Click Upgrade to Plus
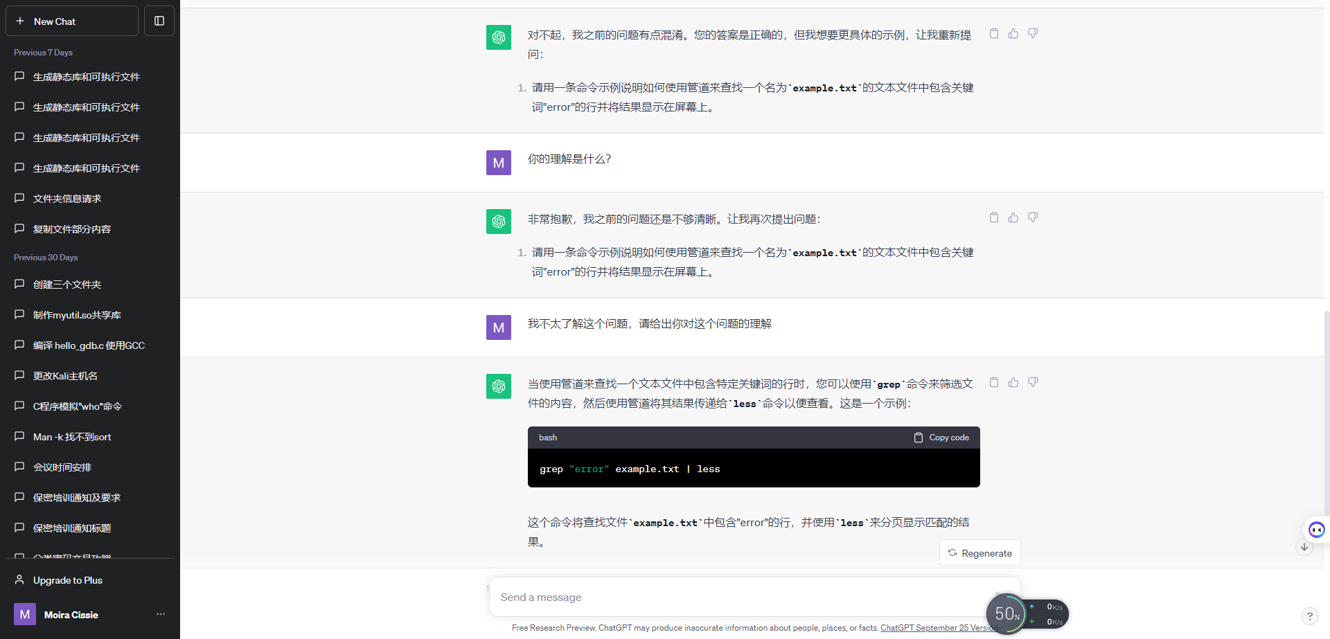1330x639 pixels. [x=68, y=580]
